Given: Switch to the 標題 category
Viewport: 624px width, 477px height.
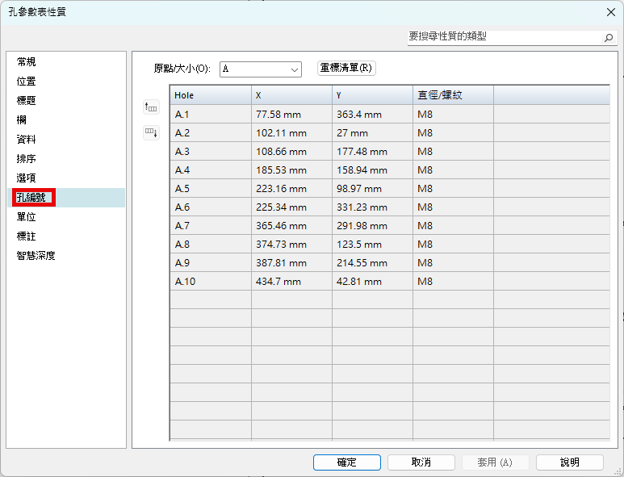Looking at the screenshot, I should pyautogui.click(x=27, y=101).
